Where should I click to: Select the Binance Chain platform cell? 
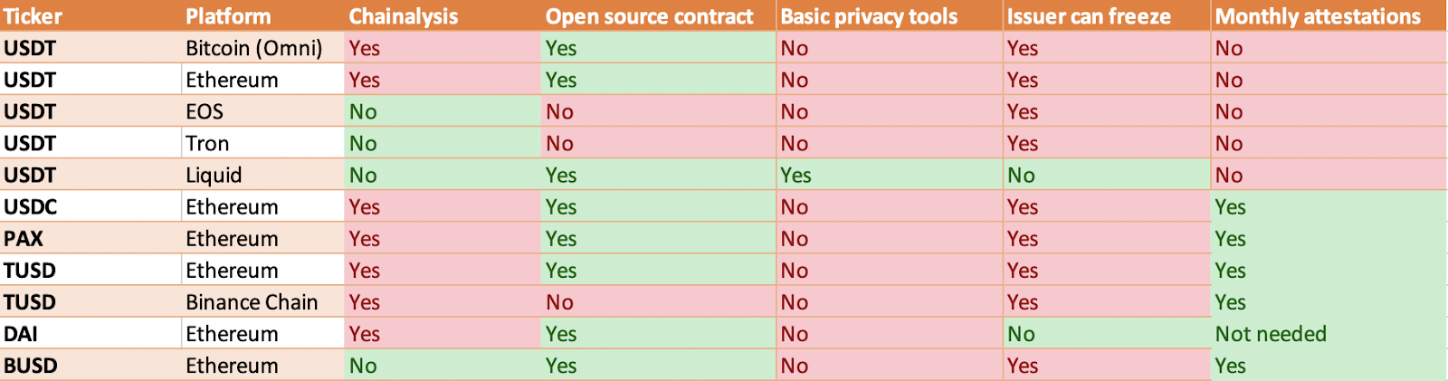click(x=262, y=302)
